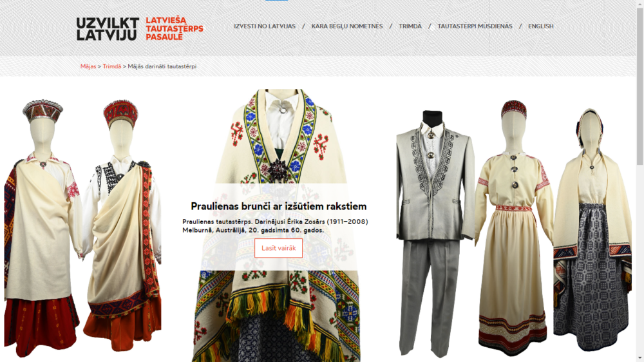The width and height of the screenshot is (644, 362).
Task: Click the Mājas breadcrumb link
Action: click(x=88, y=66)
